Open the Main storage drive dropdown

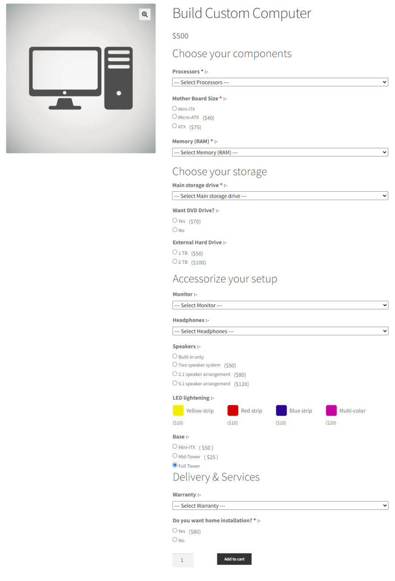[x=280, y=196]
